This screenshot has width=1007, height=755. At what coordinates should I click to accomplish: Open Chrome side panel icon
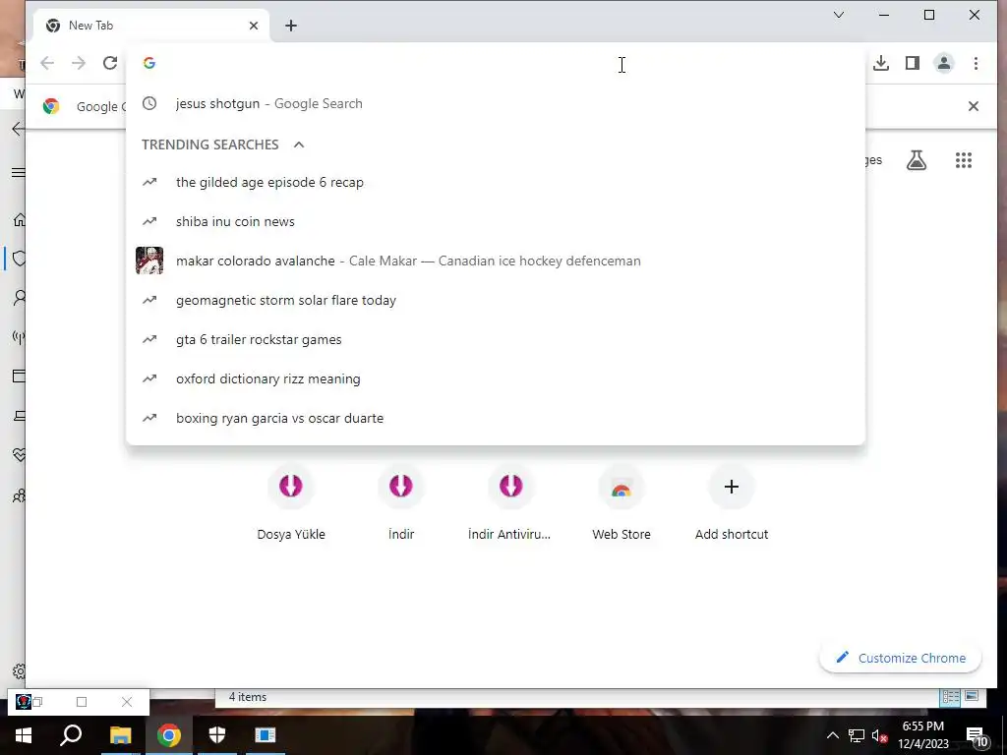913,63
